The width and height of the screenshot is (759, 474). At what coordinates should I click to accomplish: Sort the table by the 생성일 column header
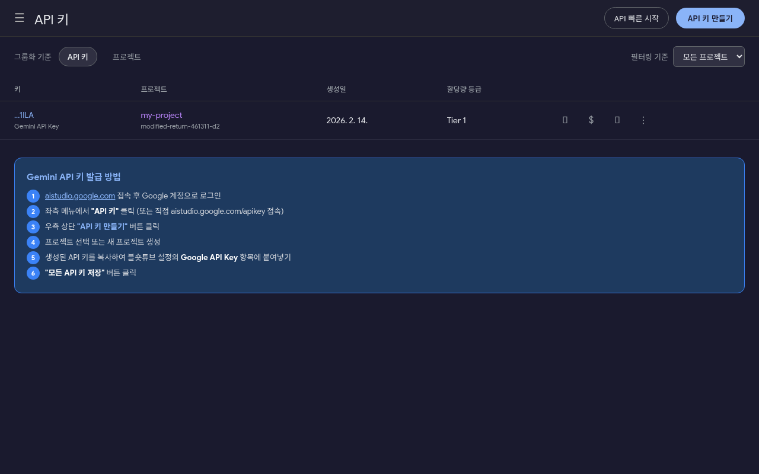336,89
